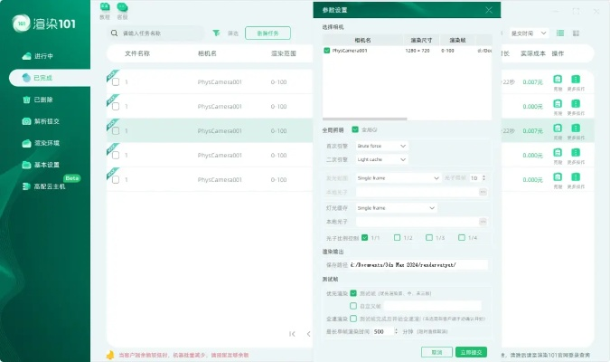The image size is (610, 362).
Task: Toggle the 启用GI checkbox
Action: (x=355, y=129)
